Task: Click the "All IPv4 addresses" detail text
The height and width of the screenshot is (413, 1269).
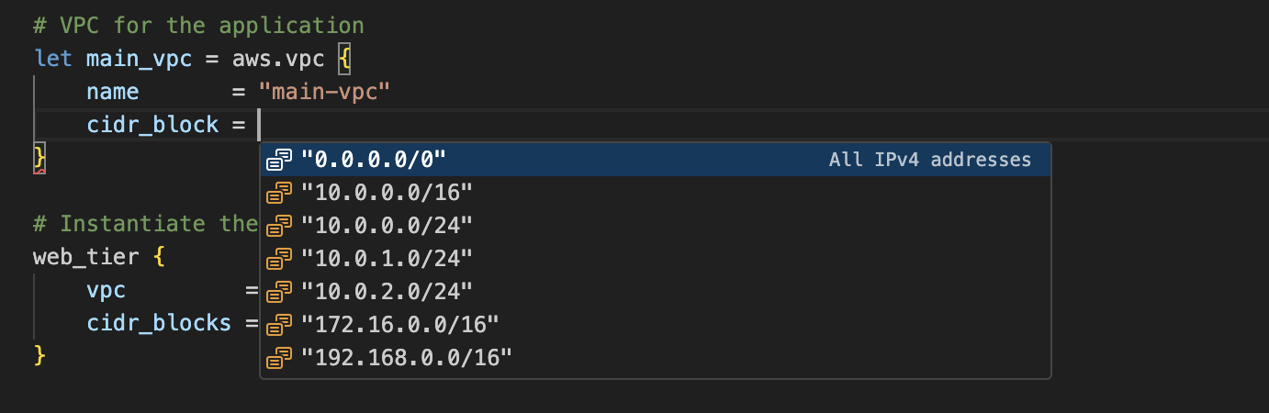Action: [x=929, y=160]
